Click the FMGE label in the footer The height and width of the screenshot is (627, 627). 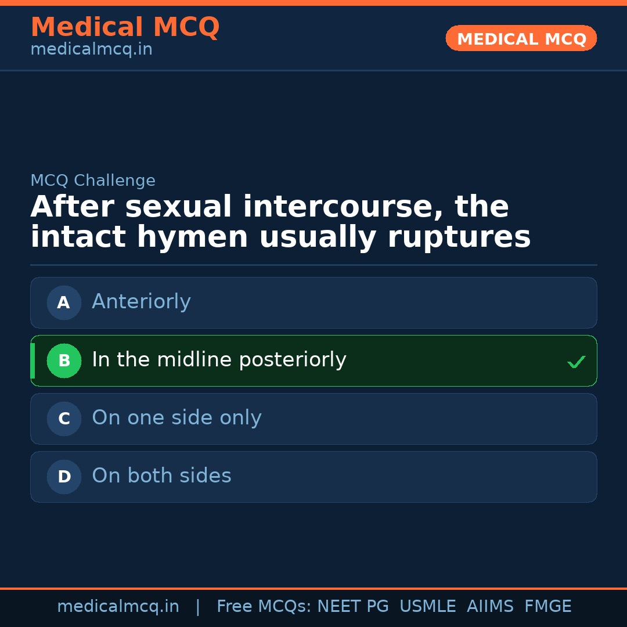(547, 606)
